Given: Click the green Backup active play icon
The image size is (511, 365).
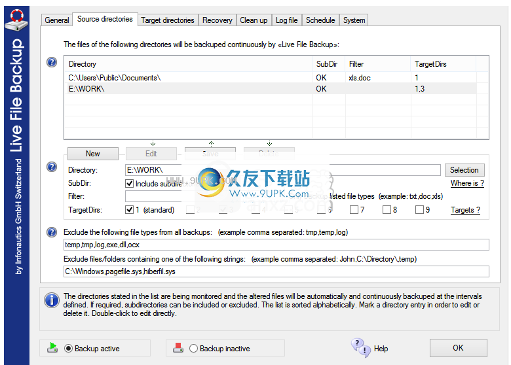Looking at the screenshot, I should [x=52, y=348].
